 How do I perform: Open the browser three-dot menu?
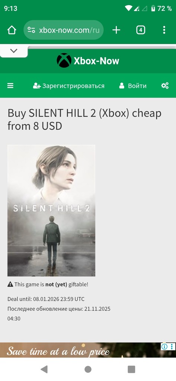point(164,30)
